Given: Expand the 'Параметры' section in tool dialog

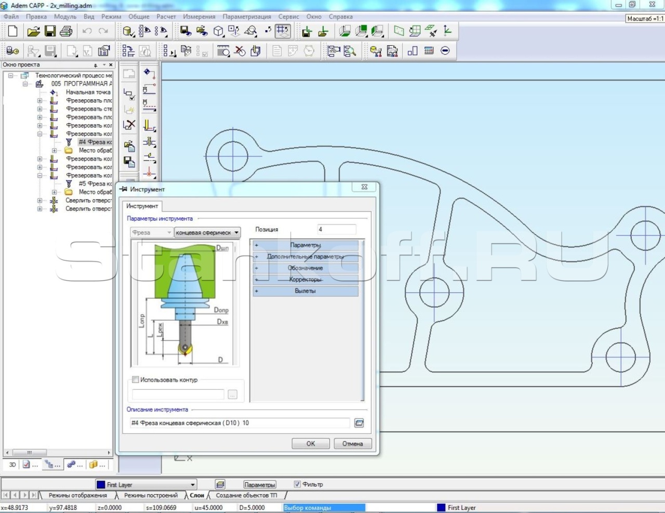Looking at the screenshot, I should 305,245.
